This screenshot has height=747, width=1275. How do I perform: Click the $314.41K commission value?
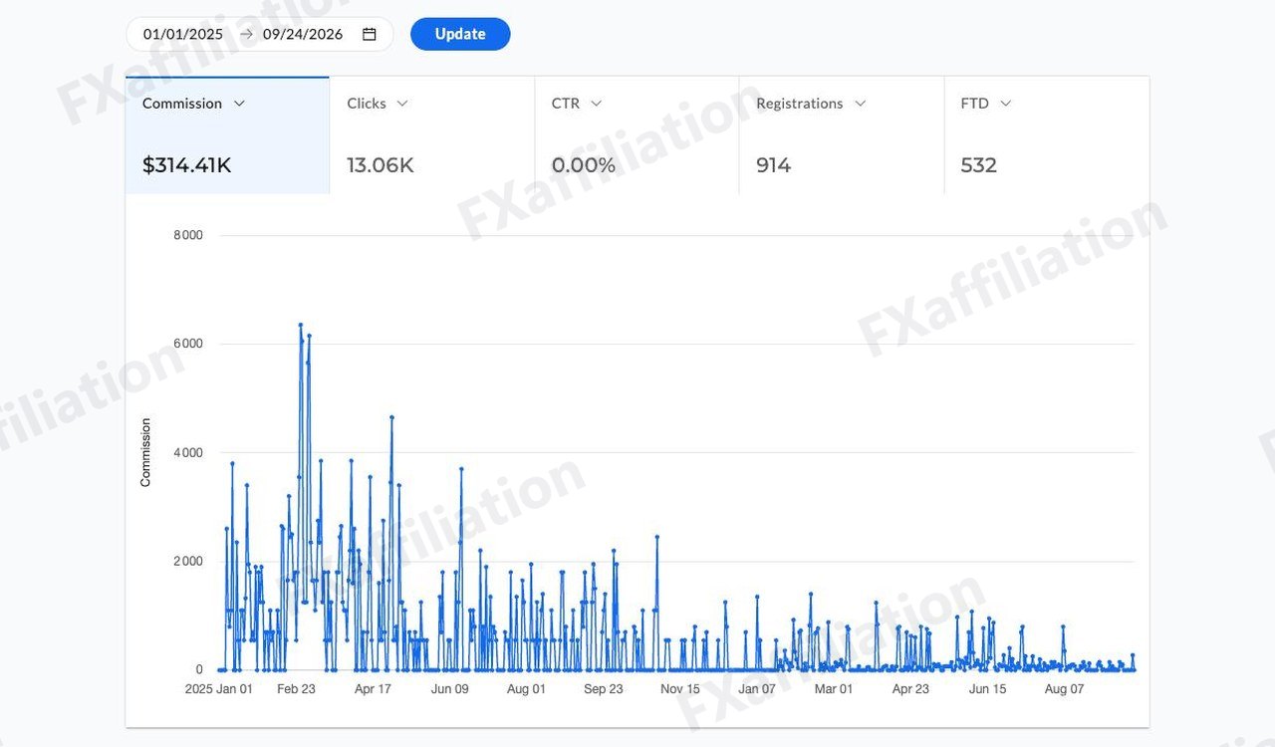(x=187, y=165)
